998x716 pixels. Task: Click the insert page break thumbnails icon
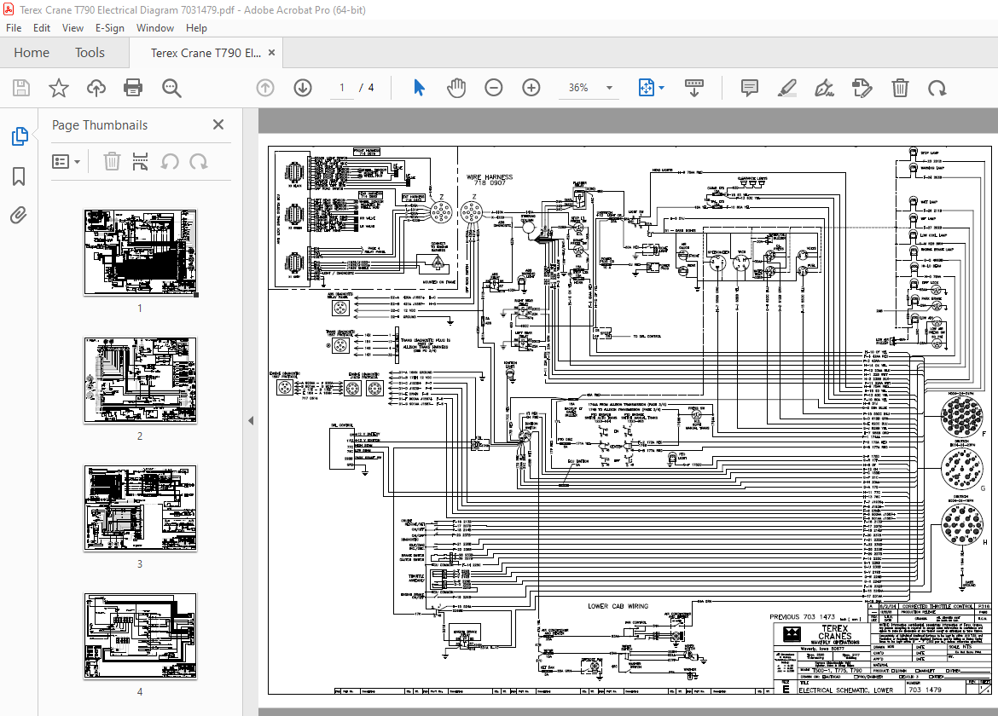tap(140, 161)
